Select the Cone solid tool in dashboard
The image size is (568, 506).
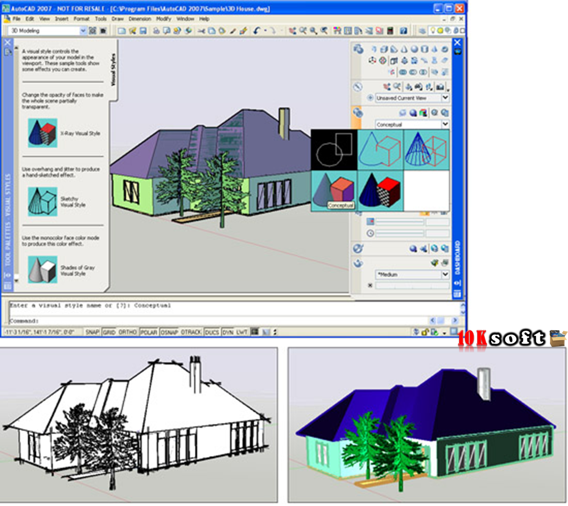404,49
